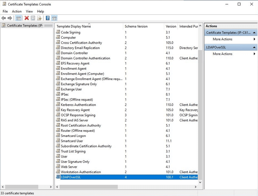Select the RAS and IAS Server template
This screenshot has height=196, width=258.
74,120
